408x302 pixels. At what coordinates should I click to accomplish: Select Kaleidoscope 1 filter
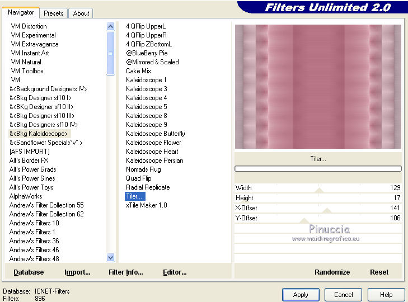146,80
